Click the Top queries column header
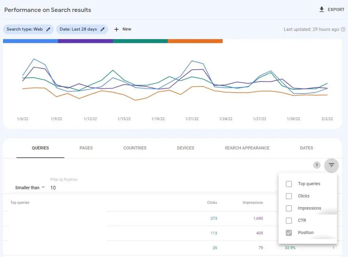The width and height of the screenshot is (348, 257). point(20,203)
